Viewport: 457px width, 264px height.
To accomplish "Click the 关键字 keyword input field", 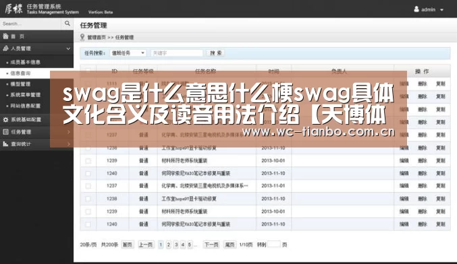I will (177, 53).
